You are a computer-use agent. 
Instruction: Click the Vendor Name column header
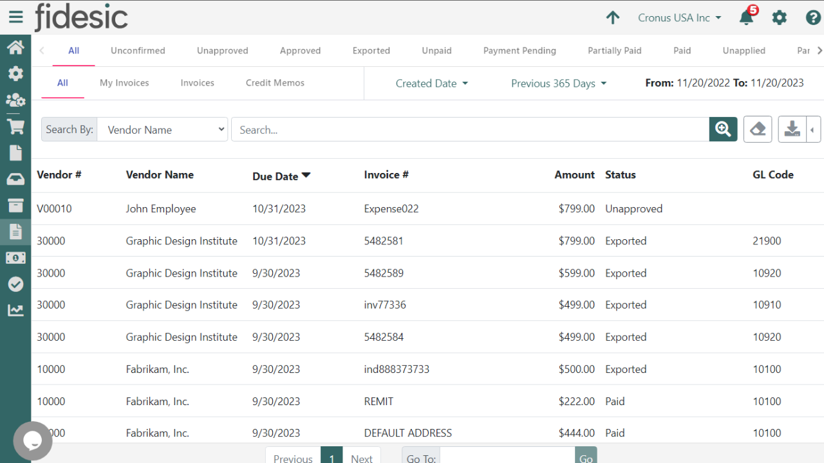(160, 174)
